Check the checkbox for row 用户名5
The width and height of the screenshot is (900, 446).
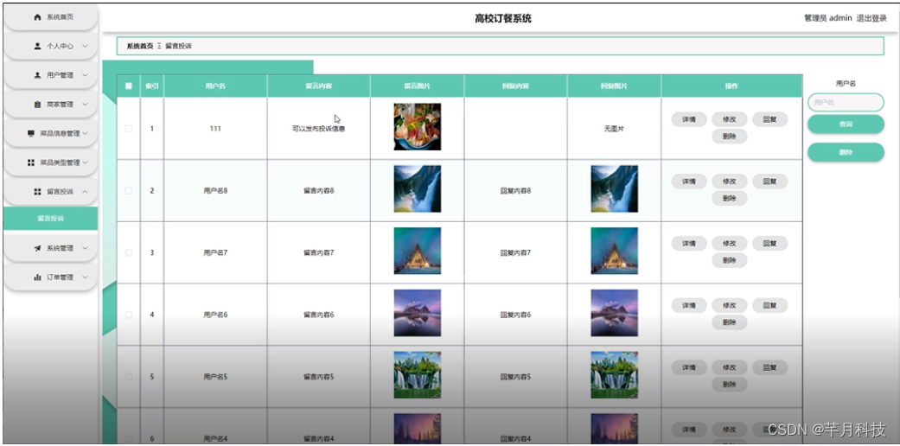coord(129,377)
